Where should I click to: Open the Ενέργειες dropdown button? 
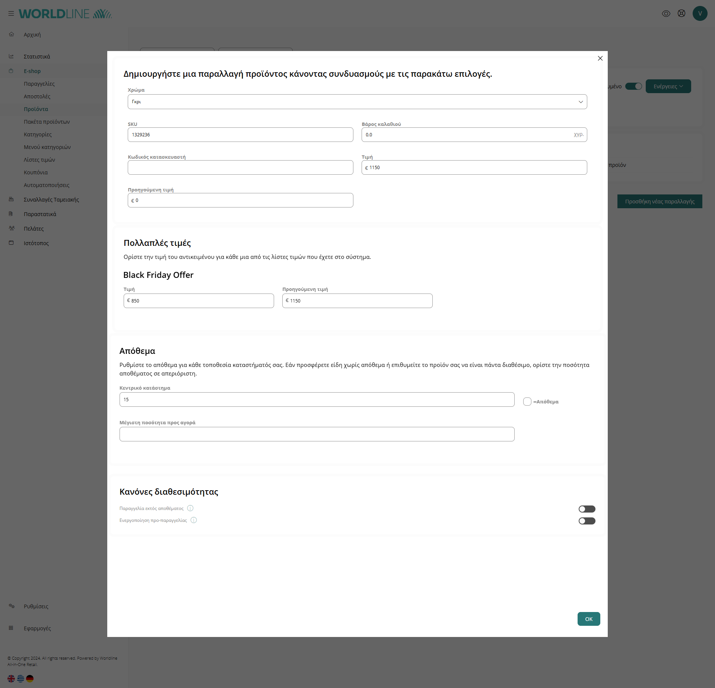pos(668,86)
